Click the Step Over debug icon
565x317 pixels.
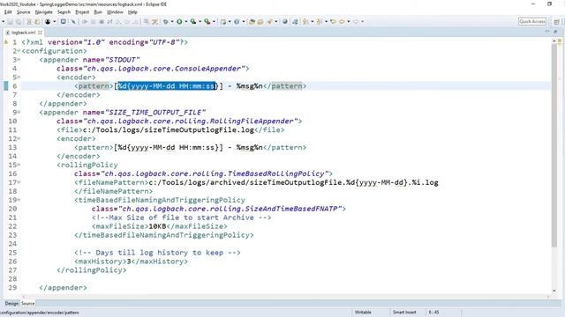click(127, 21)
